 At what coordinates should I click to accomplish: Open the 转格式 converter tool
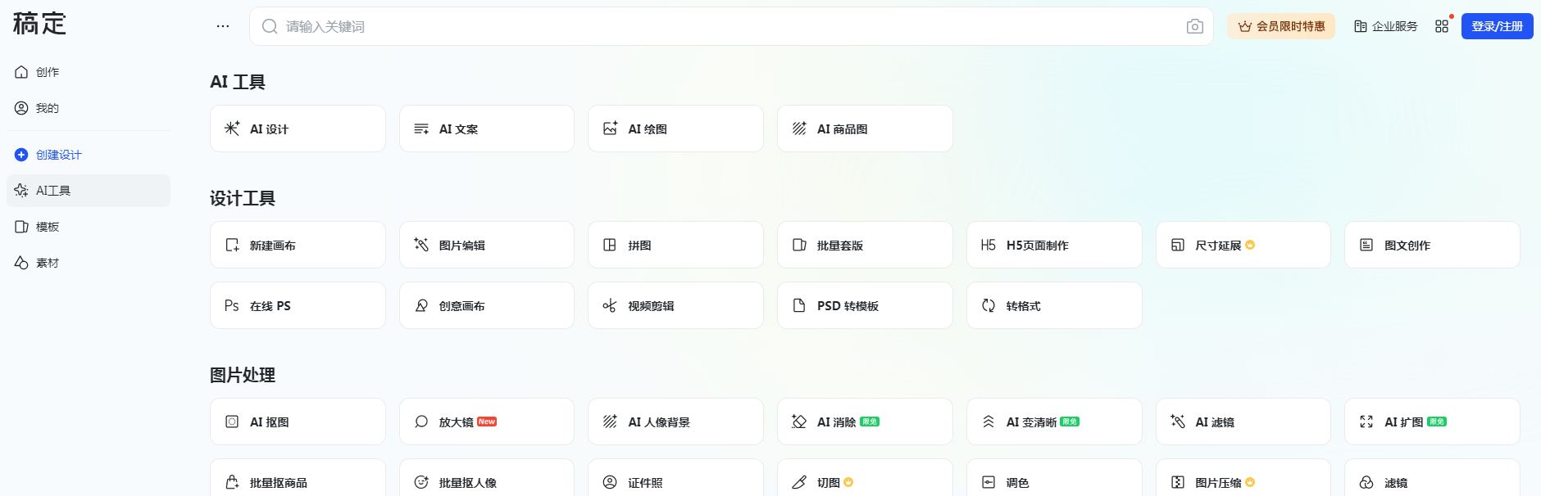pos(1053,305)
